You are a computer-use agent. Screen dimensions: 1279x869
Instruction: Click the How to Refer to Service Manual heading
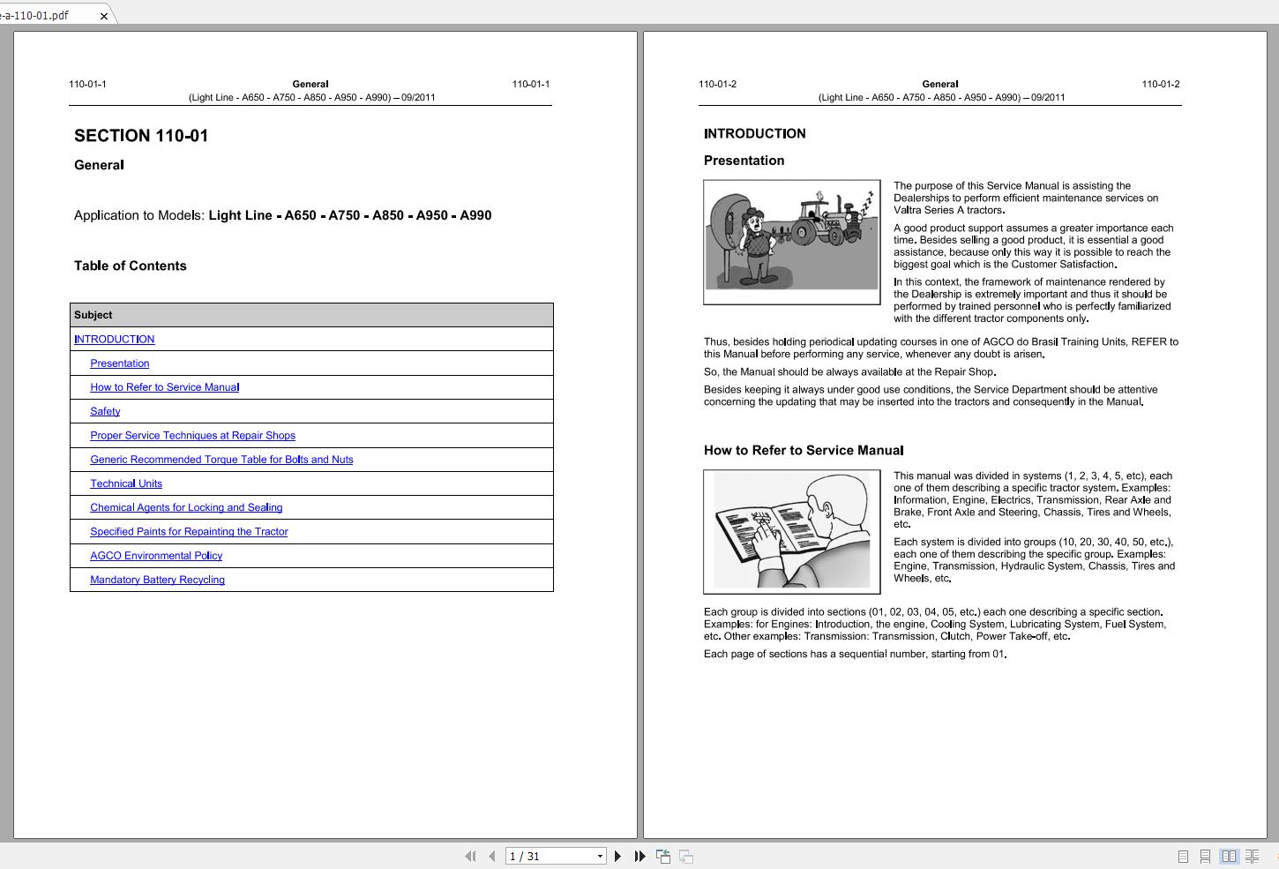coord(804,450)
